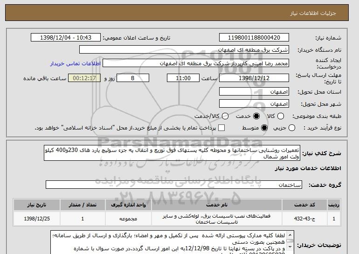
Task: Click the طبقه بندی موضوعی label
Action: (x=317, y=117)
